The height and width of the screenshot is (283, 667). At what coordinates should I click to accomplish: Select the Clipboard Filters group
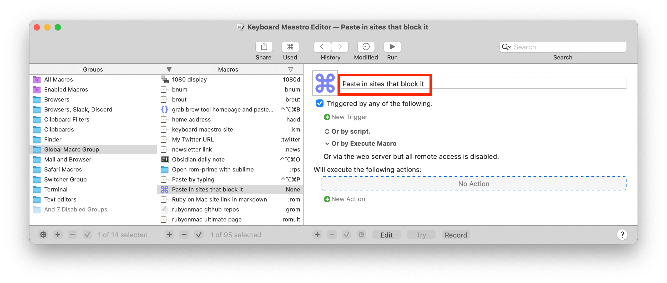point(93,119)
